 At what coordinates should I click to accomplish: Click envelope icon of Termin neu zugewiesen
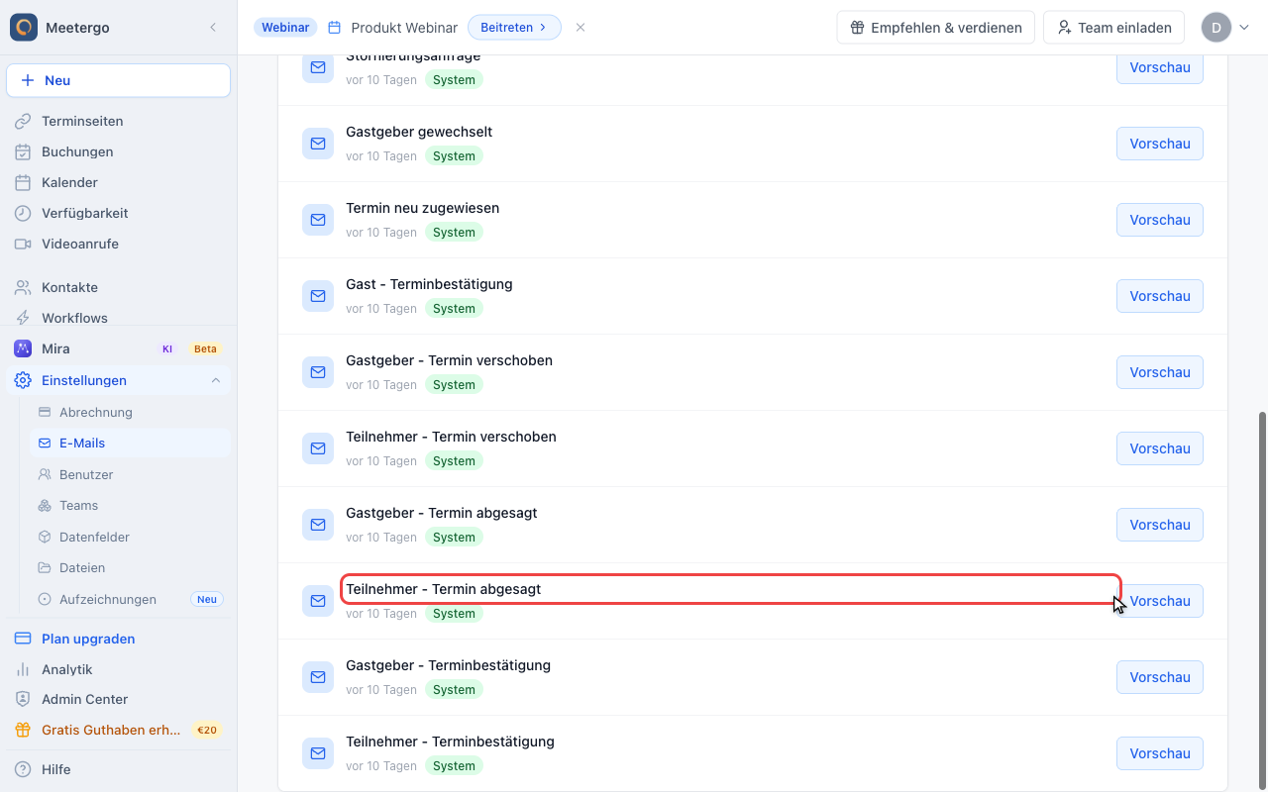click(x=318, y=220)
